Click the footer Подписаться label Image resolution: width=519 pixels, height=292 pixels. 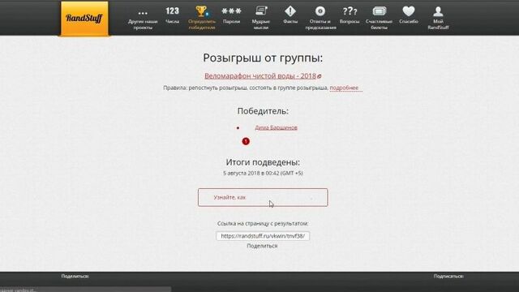(x=448, y=276)
